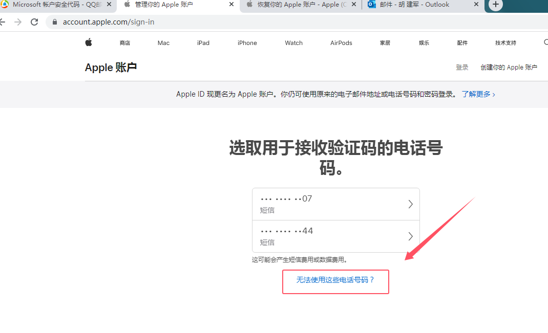Click the 这可能会产生短信费用或数据费用 notice text
Image resolution: width=548 pixels, height=333 pixels.
(300, 260)
